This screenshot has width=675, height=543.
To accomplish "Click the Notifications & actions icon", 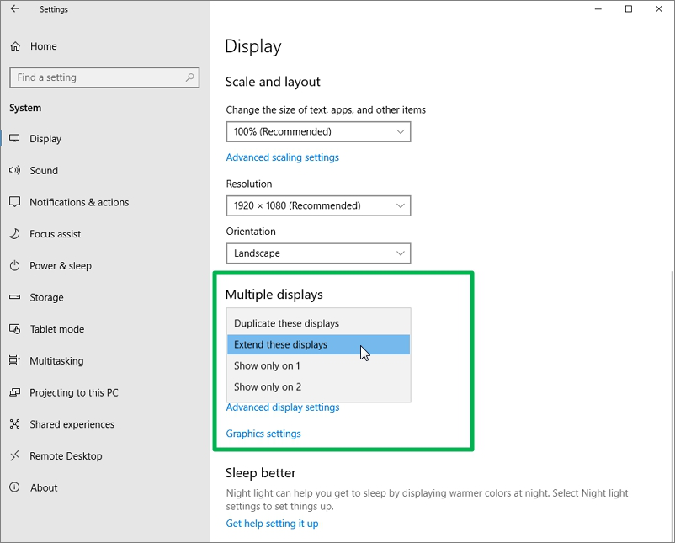I will (14, 202).
